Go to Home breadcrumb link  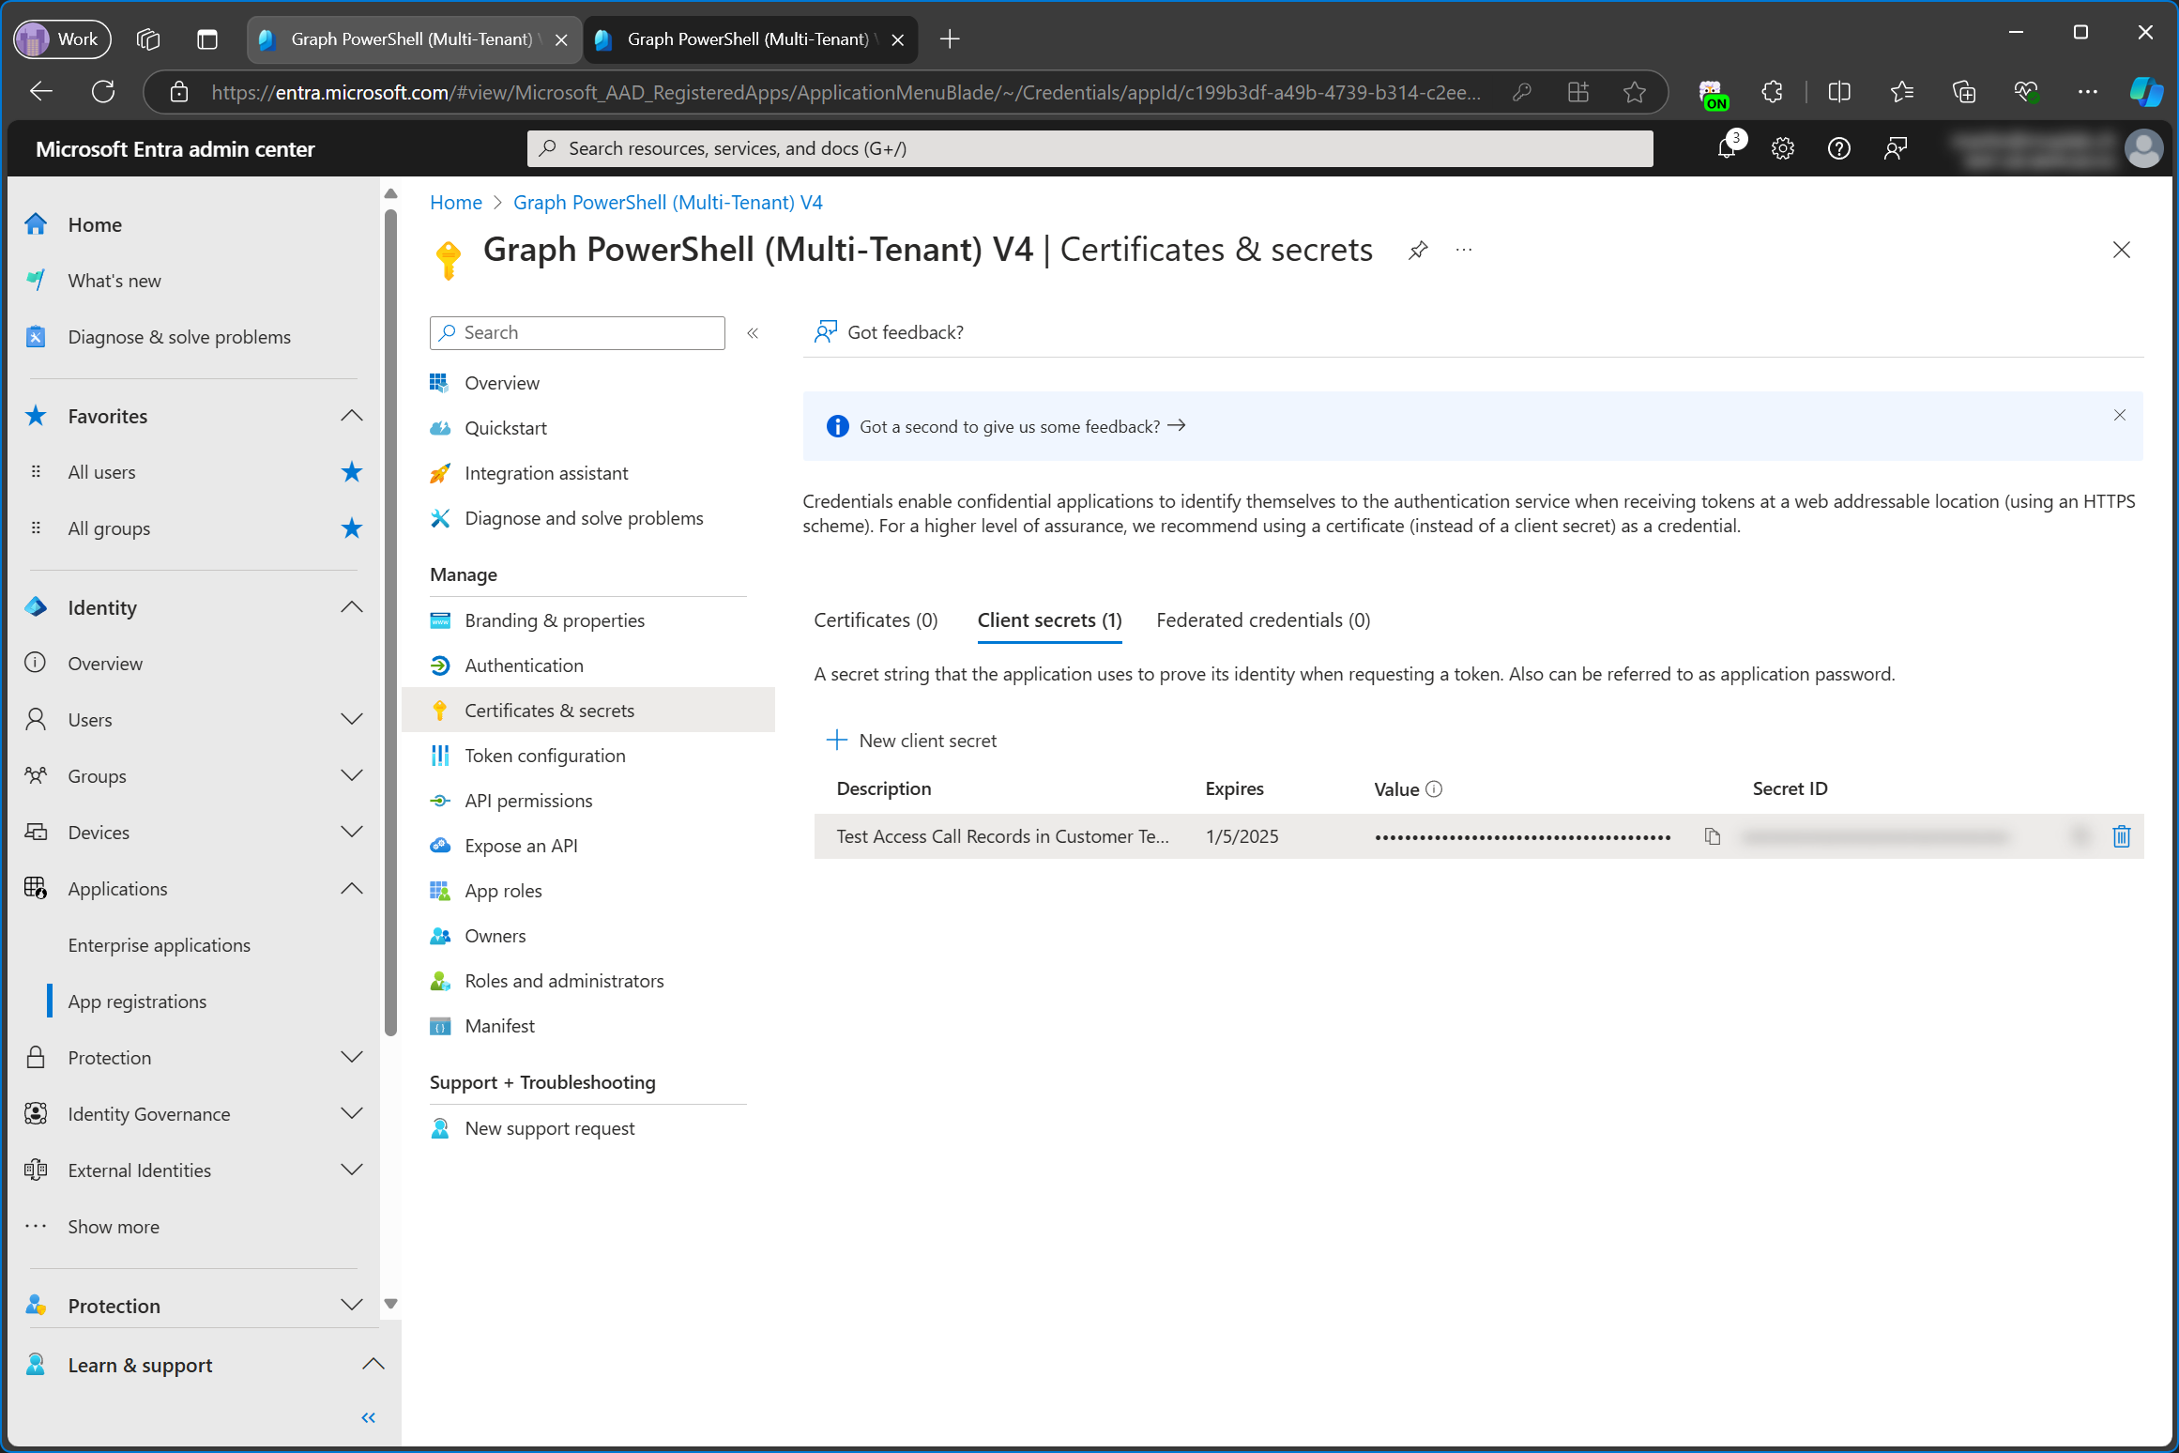pos(456,203)
